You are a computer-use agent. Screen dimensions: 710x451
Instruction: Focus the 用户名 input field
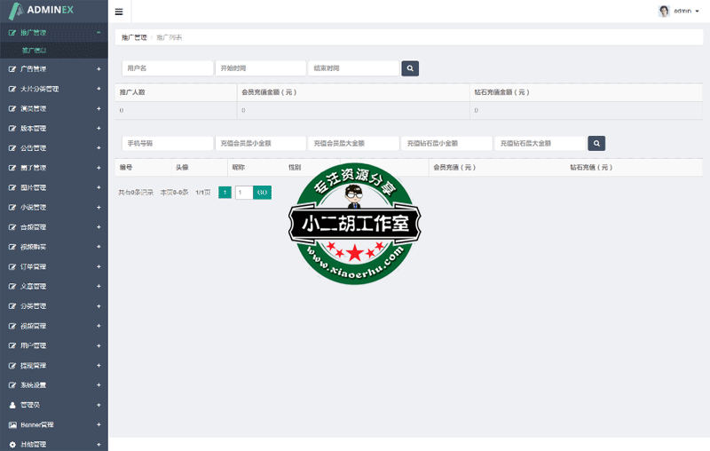[x=167, y=67]
